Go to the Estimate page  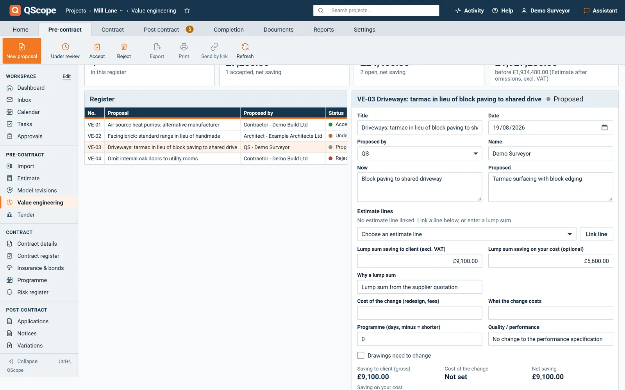tap(39, 178)
